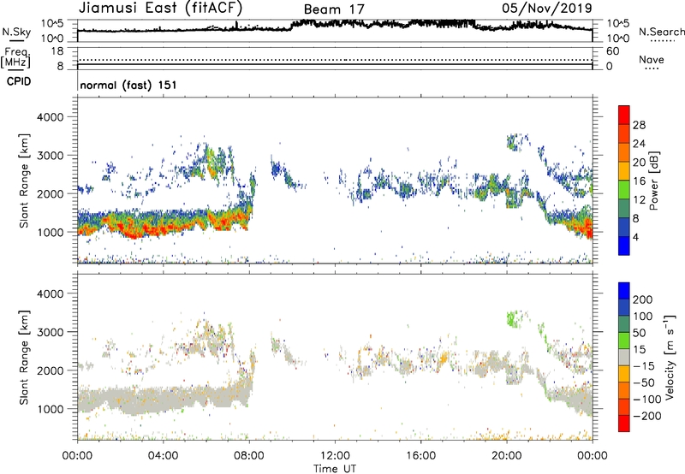Click the '4000' tick of the power panel

tap(51, 117)
